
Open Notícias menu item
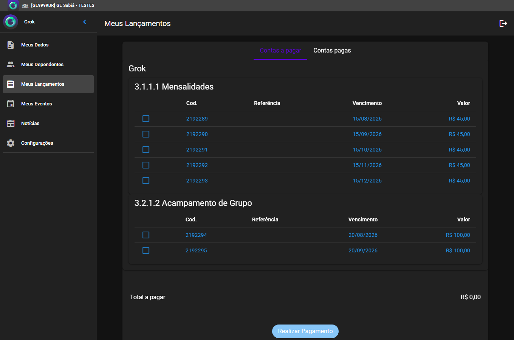48,124
